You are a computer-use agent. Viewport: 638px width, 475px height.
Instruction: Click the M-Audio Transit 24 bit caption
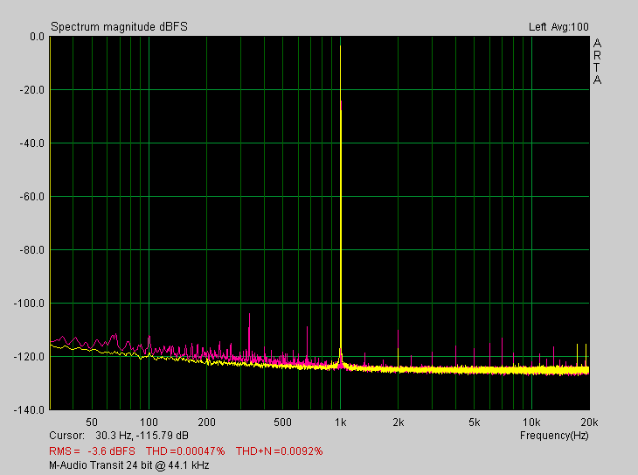point(129,465)
